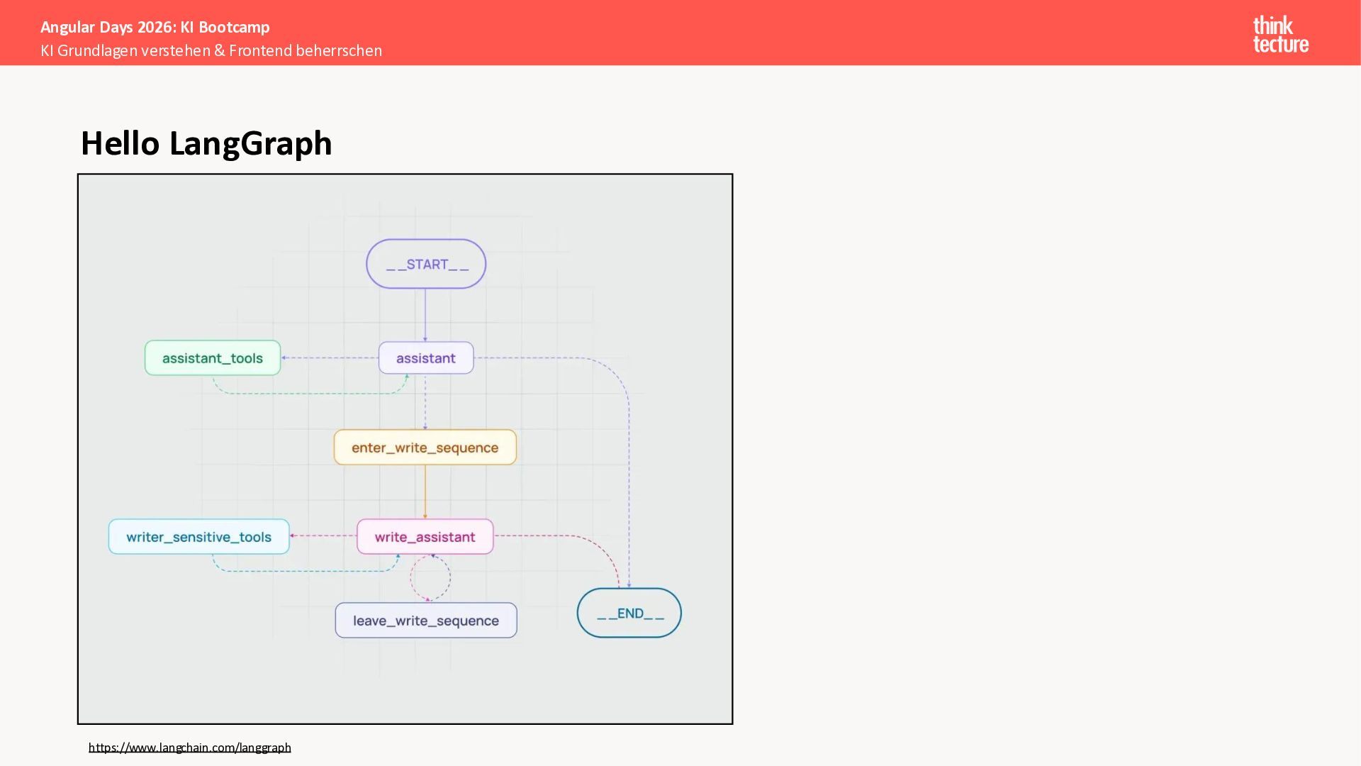The width and height of the screenshot is (1361, 766).
Task: Click the red header banner
Action: pos(780,33)
